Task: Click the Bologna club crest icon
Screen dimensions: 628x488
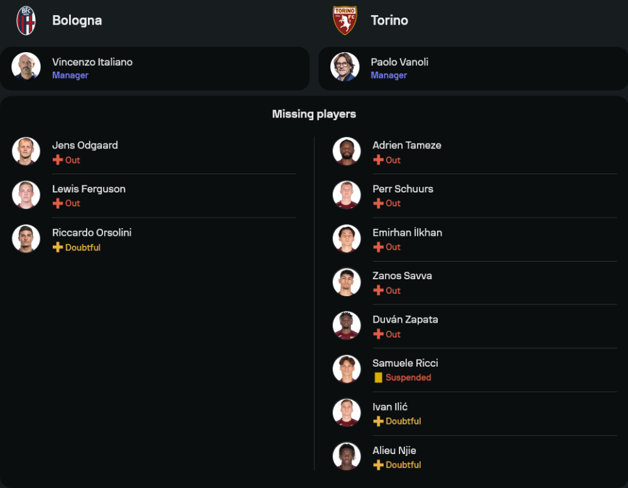Action: 26,20
